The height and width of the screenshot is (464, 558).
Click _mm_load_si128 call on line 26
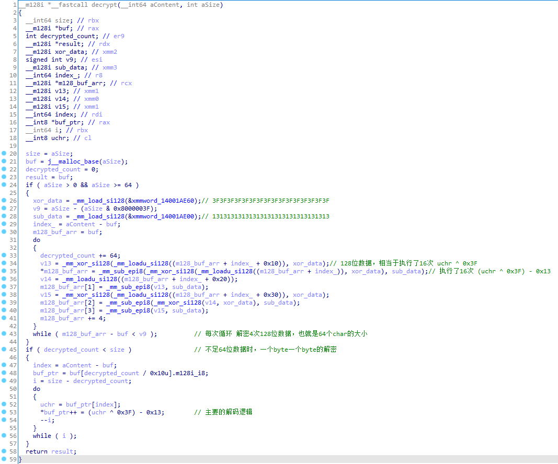click(99, 201)
